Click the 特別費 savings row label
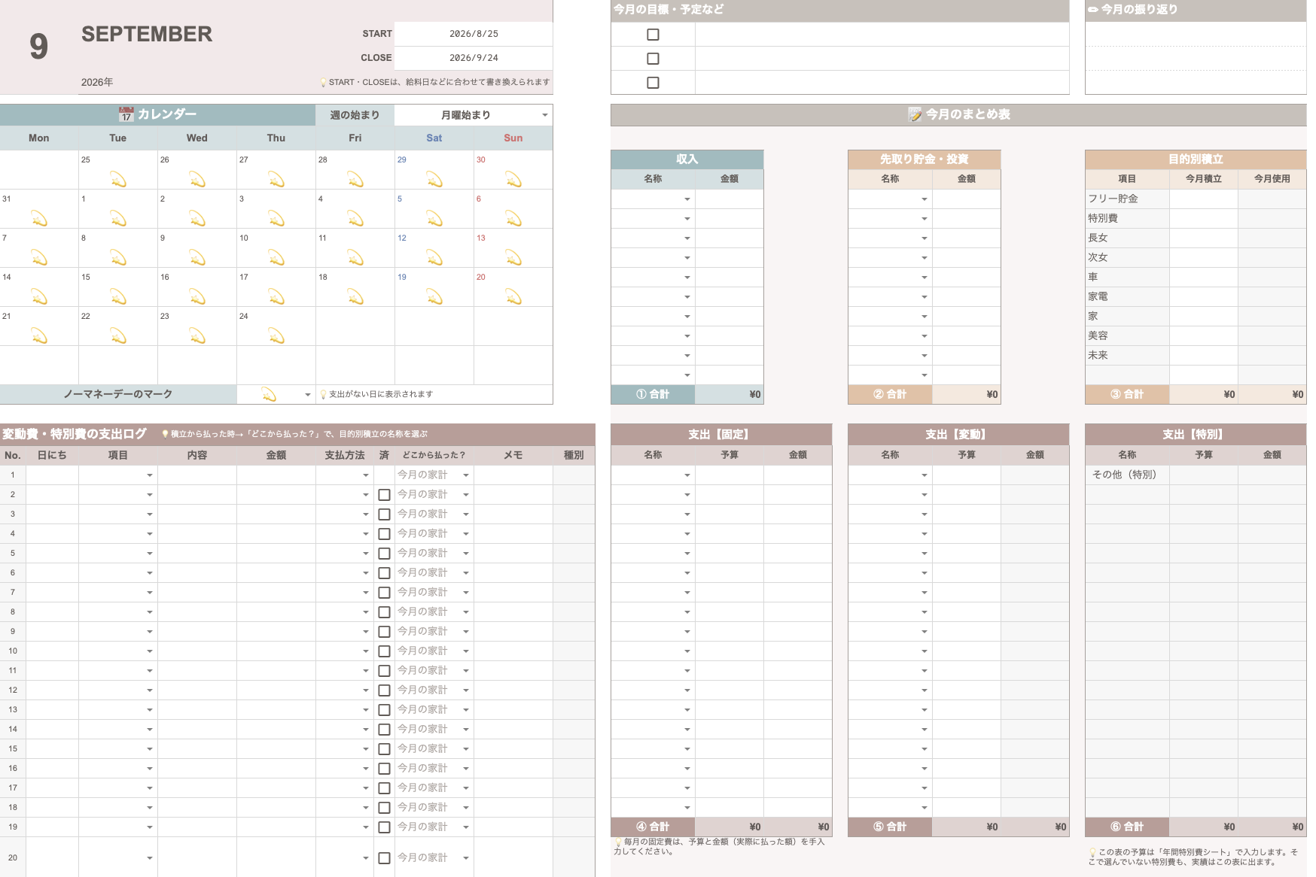This screenshot has height=877, width=1316. 1103,218
